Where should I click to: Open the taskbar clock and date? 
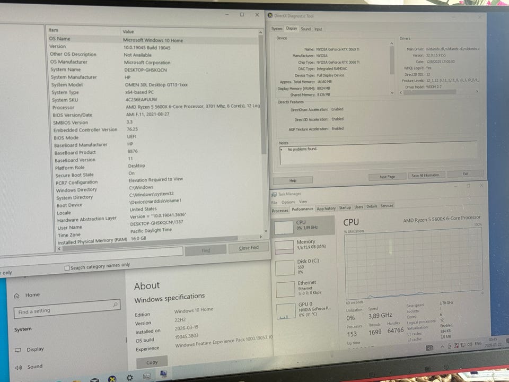click(x=493, y=342)
